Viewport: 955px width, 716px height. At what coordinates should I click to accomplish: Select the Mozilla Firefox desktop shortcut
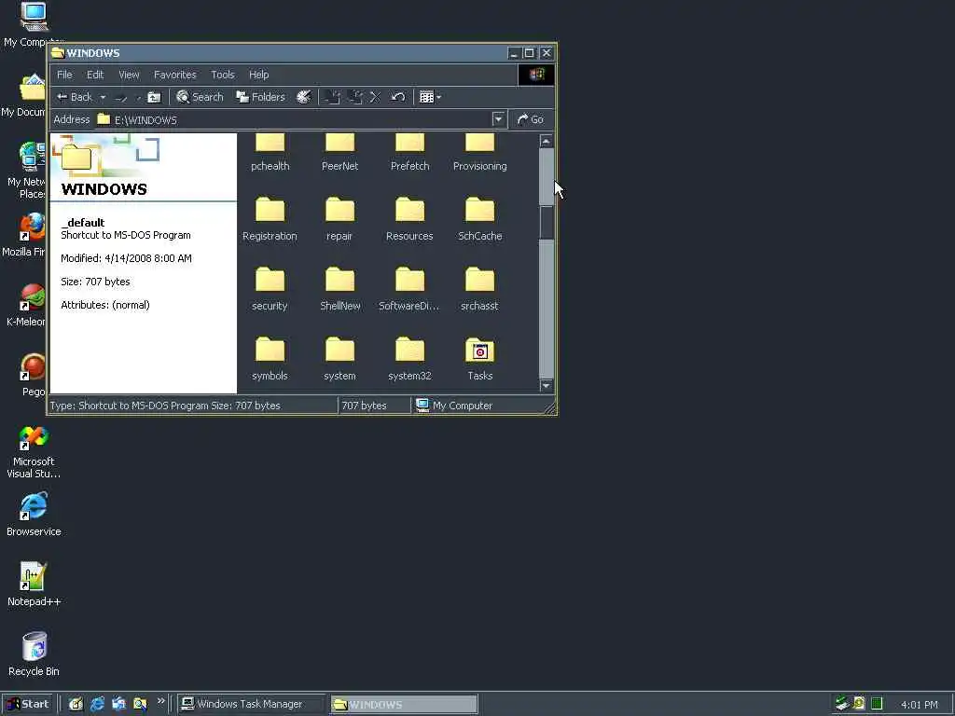[24, 235]
